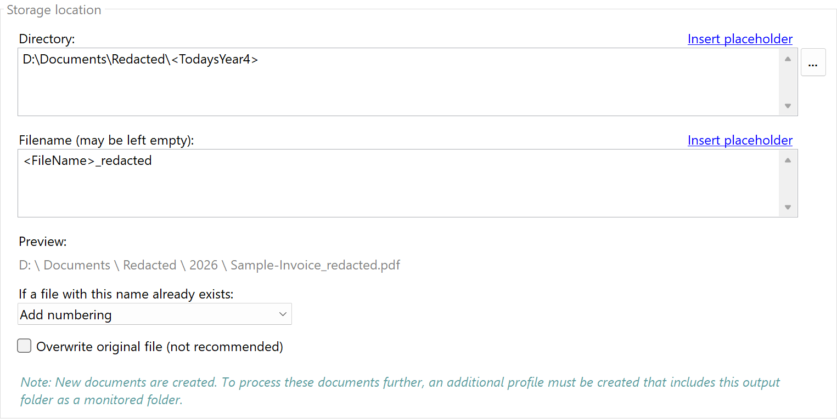Click the "Storage location" group title

click(54, 9)
